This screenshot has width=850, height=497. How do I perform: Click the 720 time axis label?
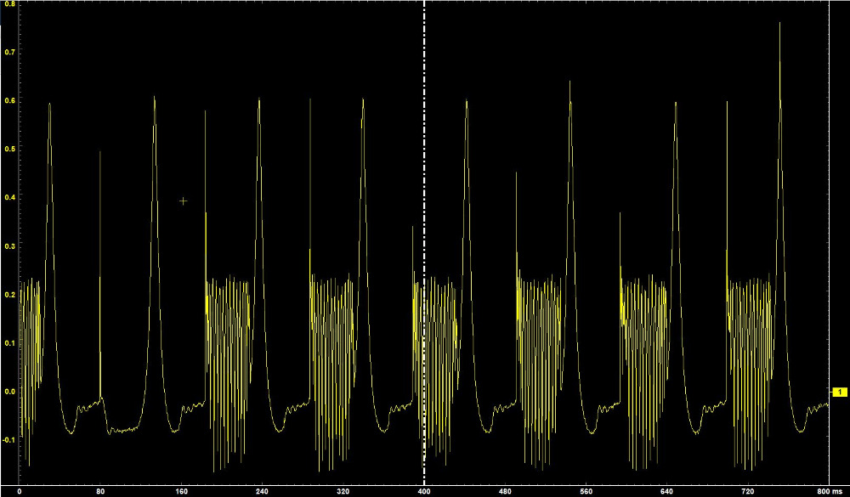747,491
